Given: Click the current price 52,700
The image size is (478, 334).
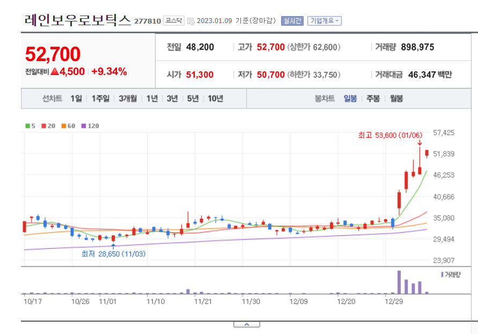Looking at the screenshot, I should 53,54.
